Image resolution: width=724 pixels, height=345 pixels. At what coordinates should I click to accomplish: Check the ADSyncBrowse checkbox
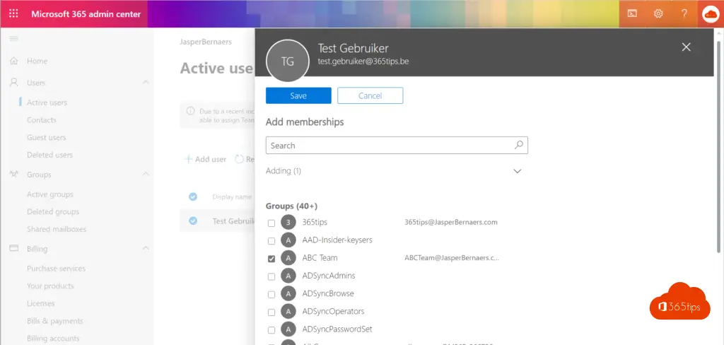(x=271, y=294)
